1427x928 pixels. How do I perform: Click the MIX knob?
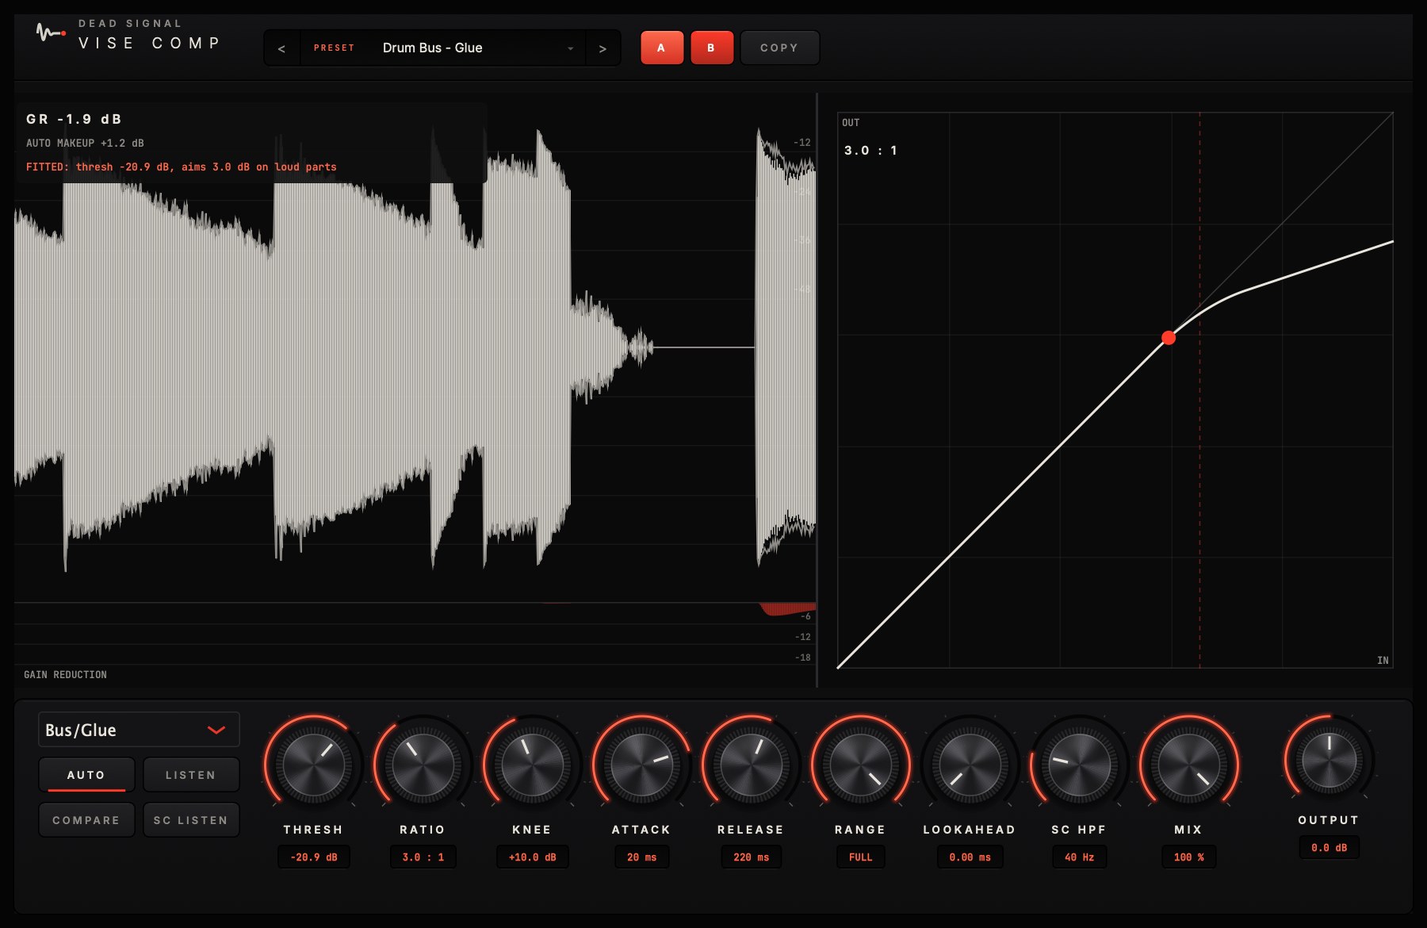coord(1189,765)
